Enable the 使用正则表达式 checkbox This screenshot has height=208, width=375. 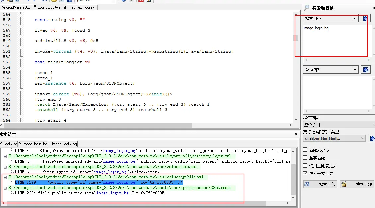point(305,166)
